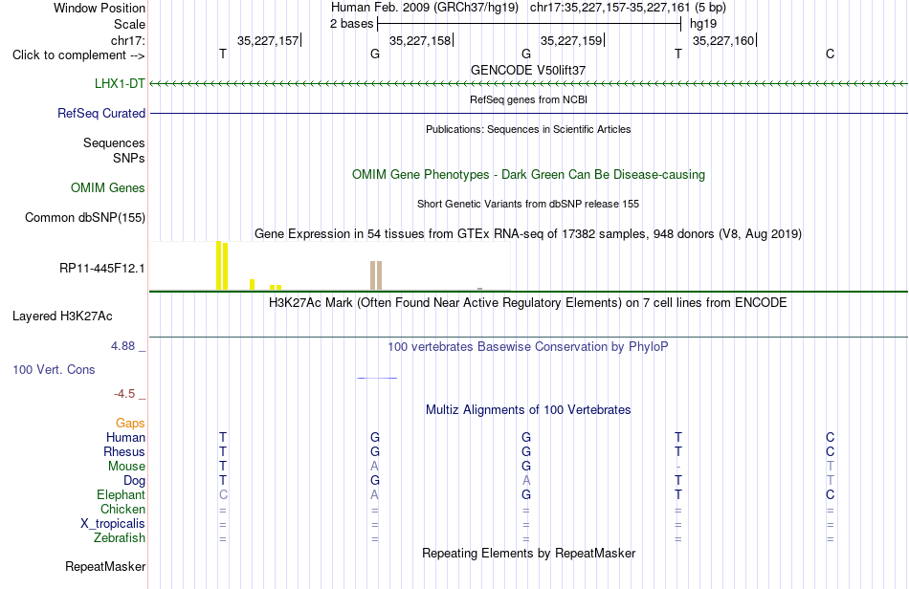This screenshot has width=909, height=589.
Task: Select the Dog alignment row label
Action: pos(134,480)
